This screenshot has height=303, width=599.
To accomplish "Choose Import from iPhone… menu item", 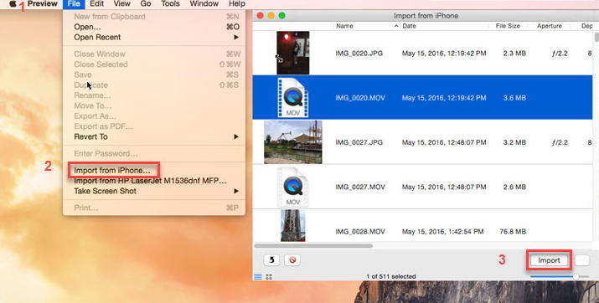I will click(112, 171).
